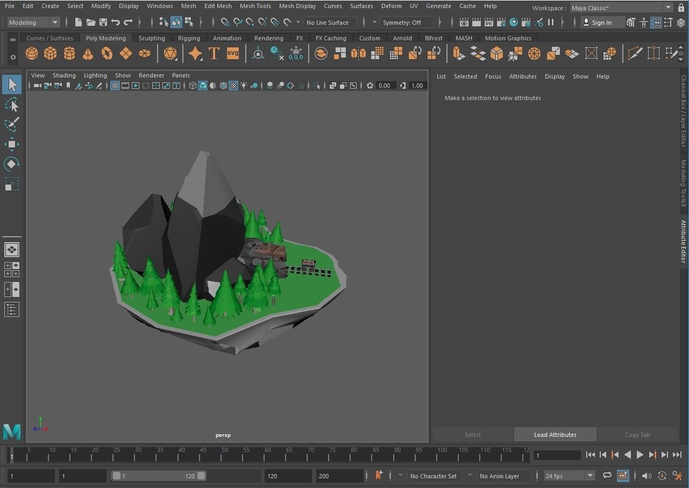Open the Workspace Maya Classic dropdown

click(x=622, y=8)
